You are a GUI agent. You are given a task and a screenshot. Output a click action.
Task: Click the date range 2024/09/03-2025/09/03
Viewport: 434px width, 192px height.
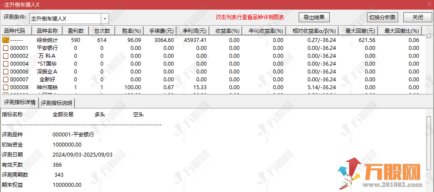[82, 155]
